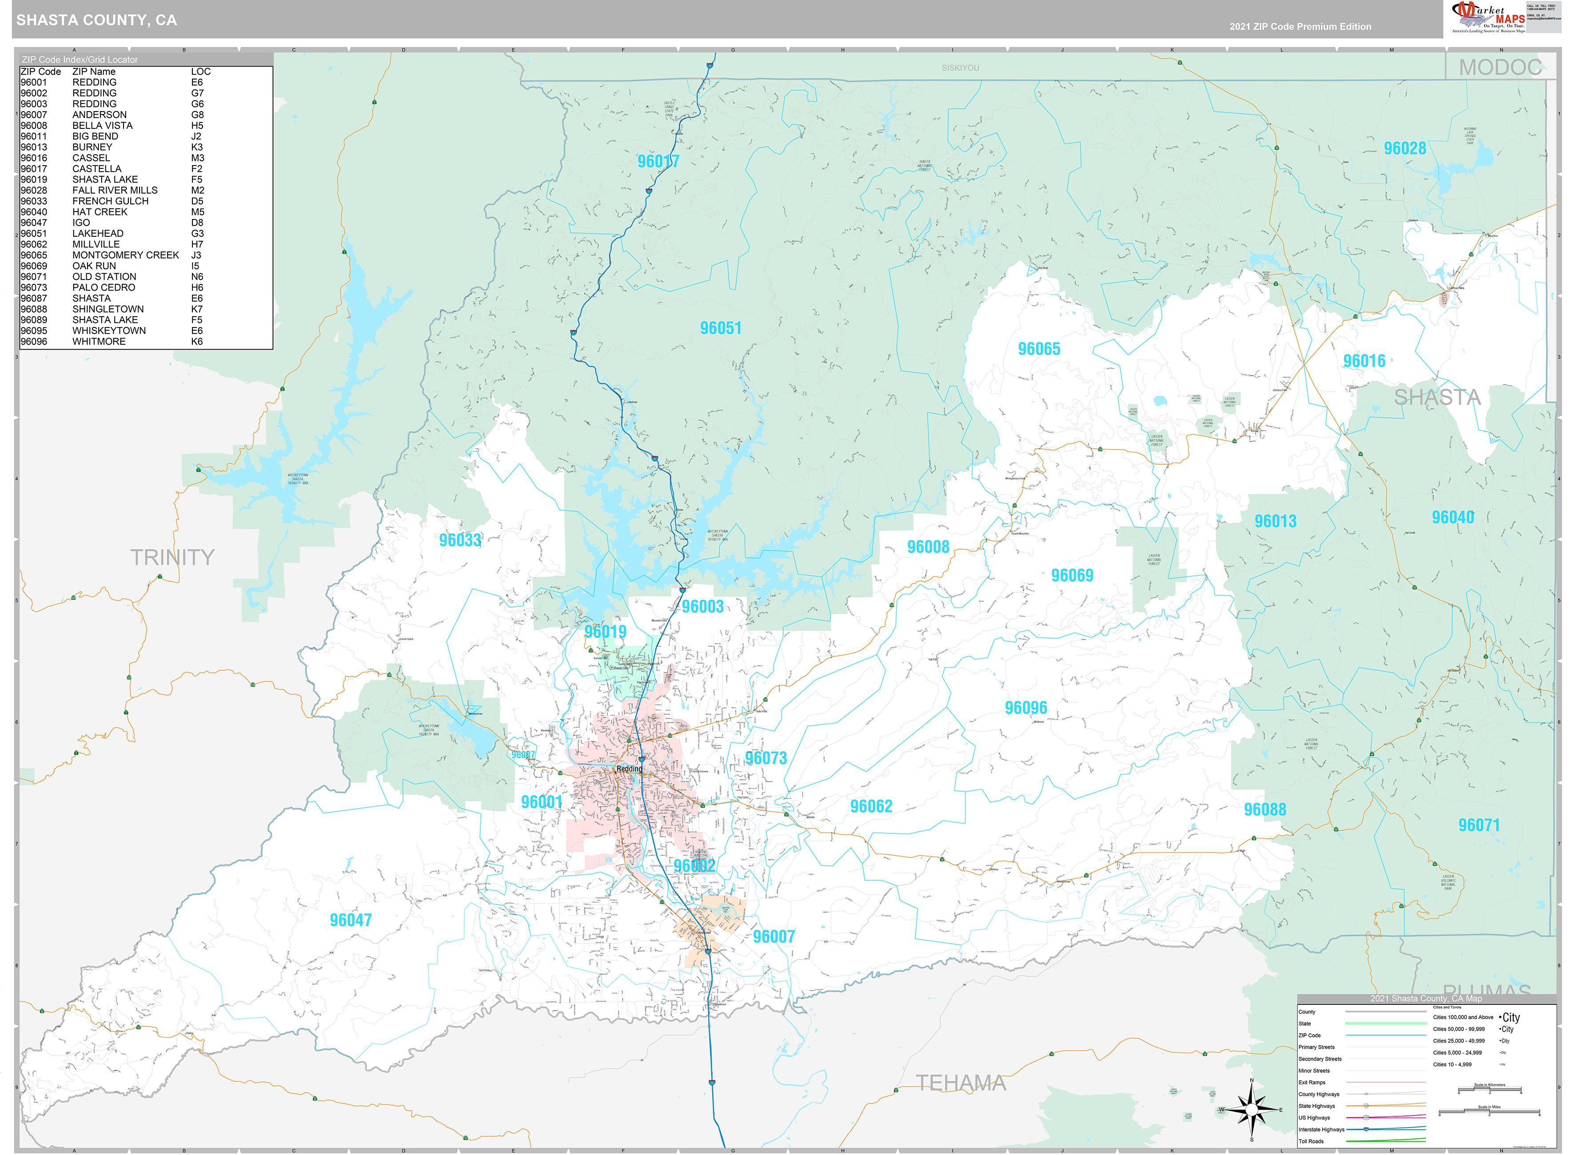The image size is (1575, 1155).
Task: Select the CASSEL entry in the index
Action: point(116,158)
